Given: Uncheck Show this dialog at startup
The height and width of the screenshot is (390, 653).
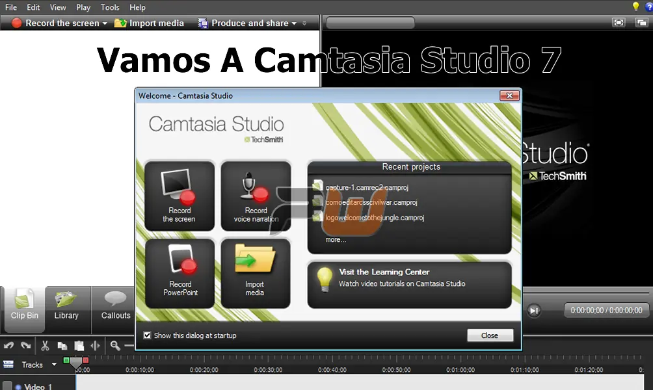Looking at the screenshot, I should click(147, 335).
